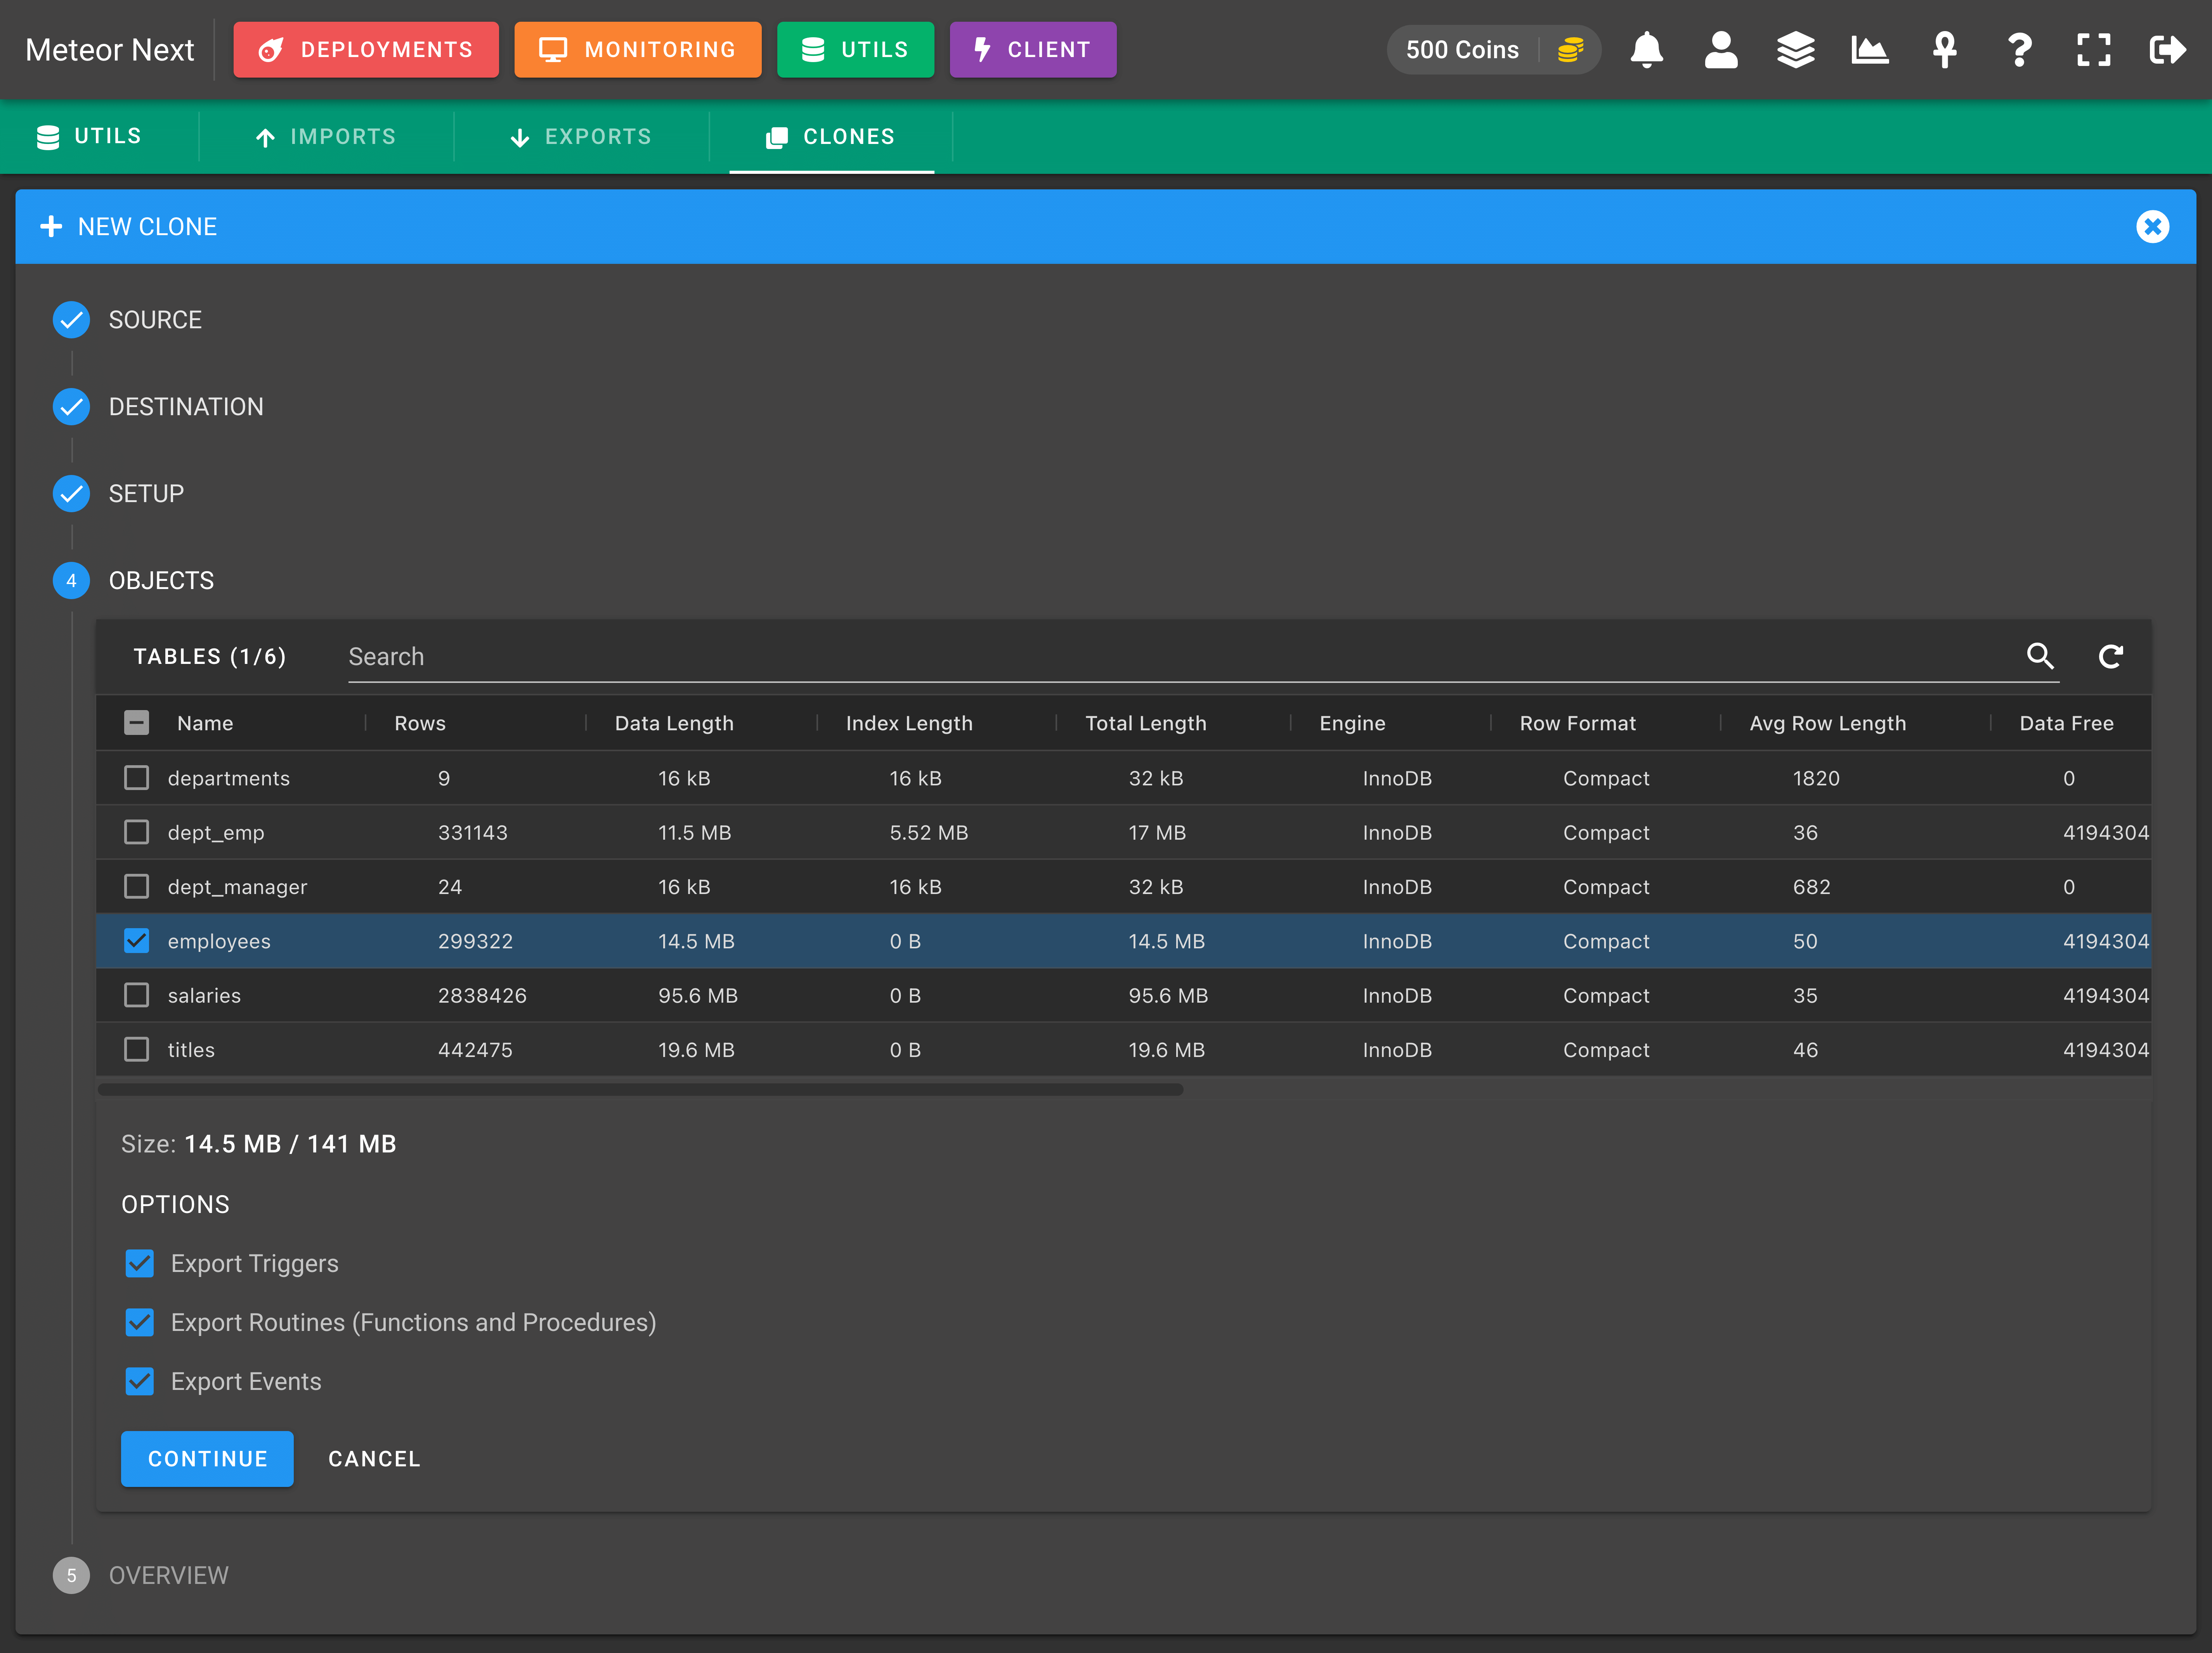Click the horizontal table scrollbar

640,1090
